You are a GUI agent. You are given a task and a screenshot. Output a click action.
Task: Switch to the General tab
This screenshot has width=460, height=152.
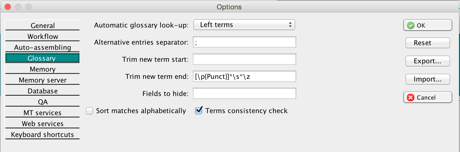click(43, 26)
